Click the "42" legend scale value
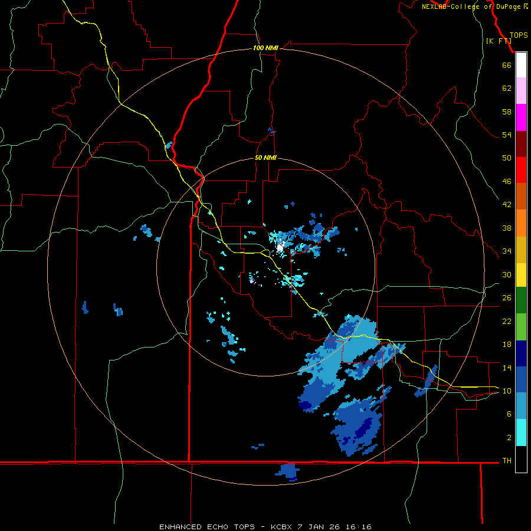This screenshot has width=531, height=531. tap(507, 204)
